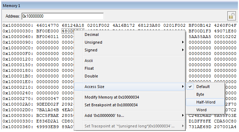Click address label 0x10000090:
The image size is (239, 132).
tap(18, 42)
